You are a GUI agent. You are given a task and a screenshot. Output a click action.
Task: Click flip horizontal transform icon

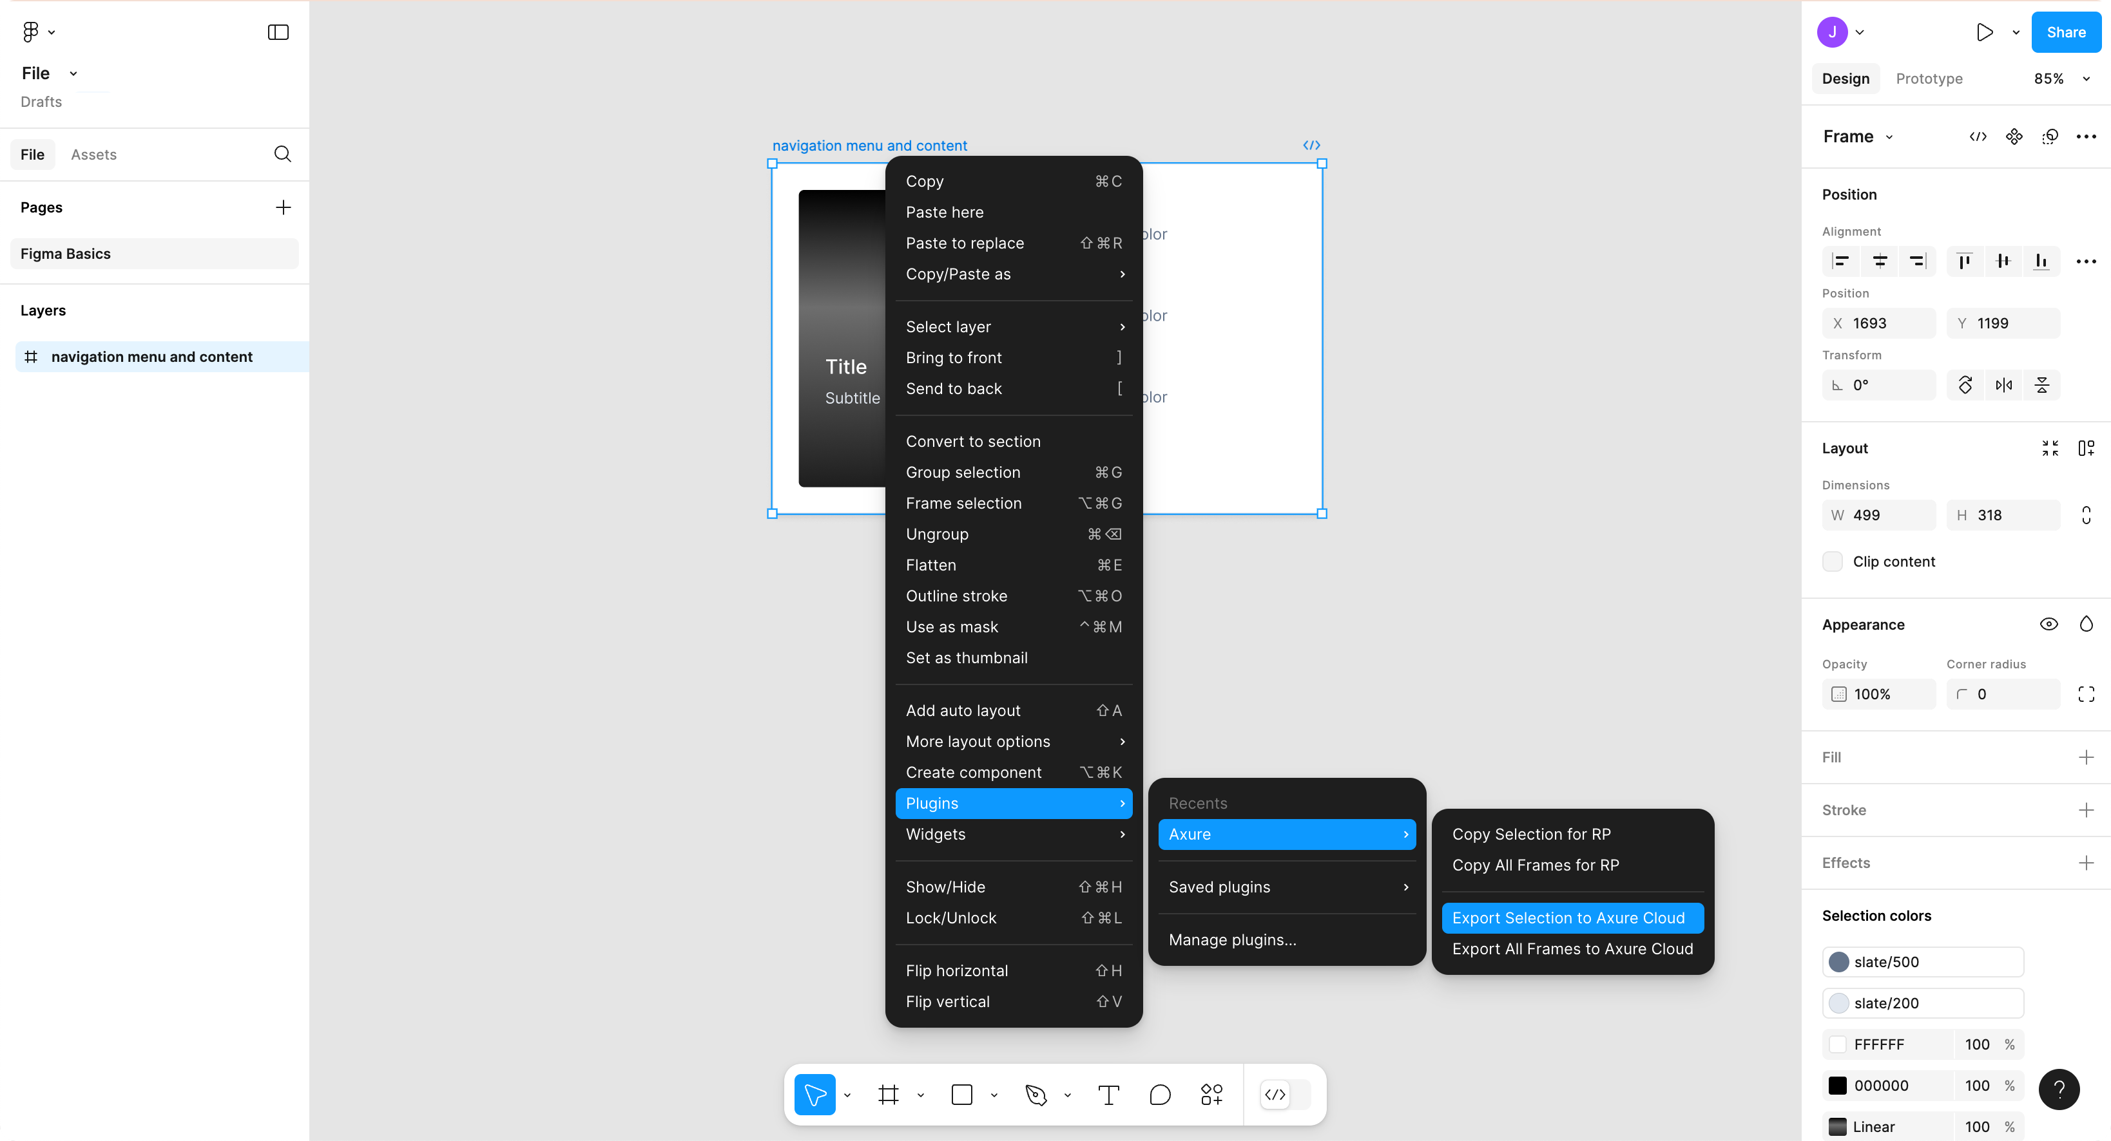[2003, 385]
